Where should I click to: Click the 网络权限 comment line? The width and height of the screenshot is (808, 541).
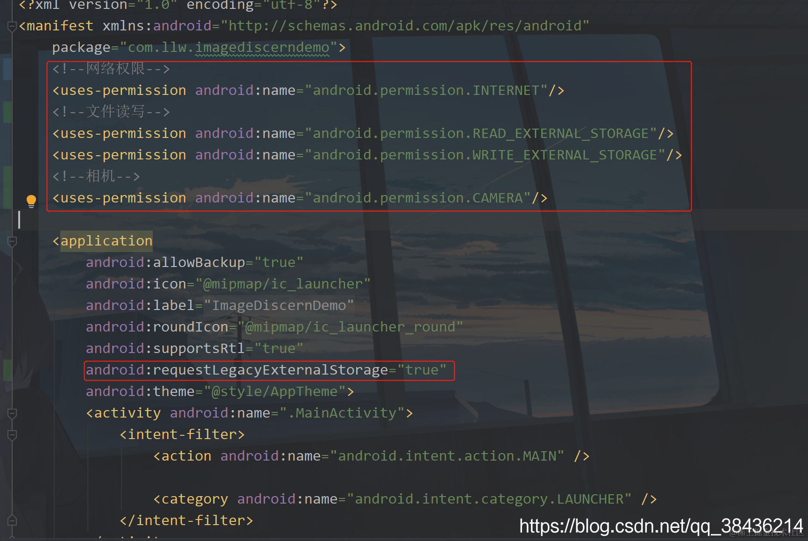[111, 69]
